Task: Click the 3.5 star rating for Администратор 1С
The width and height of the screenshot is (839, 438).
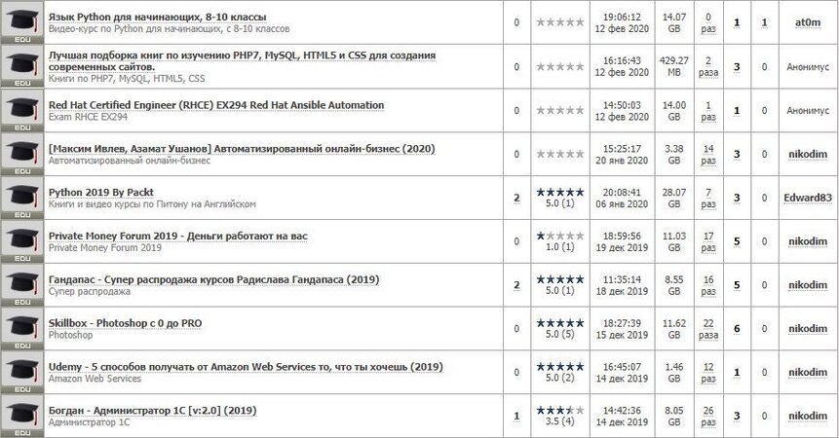Action: (560, 410)
